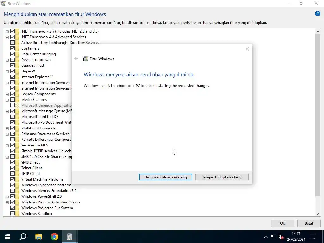Expand Device Lockdown tree node
The width and height of the screenshot is (324, 243).
tap(7, 60)
